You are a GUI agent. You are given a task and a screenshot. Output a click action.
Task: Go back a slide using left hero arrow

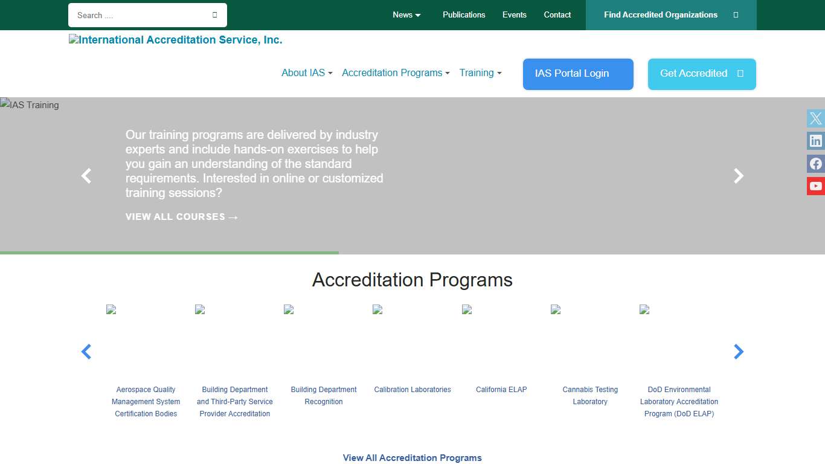pyautogui.click(x=86, y=176)
